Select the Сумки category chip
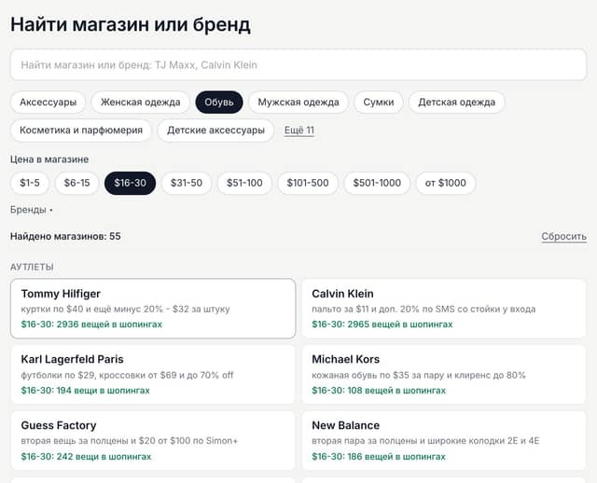 (x=379, y=102)
